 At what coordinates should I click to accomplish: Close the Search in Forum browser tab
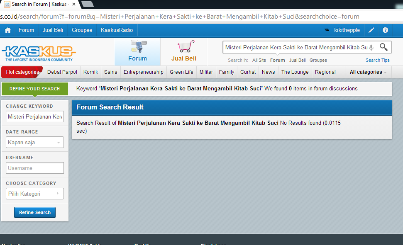[74, 4]
